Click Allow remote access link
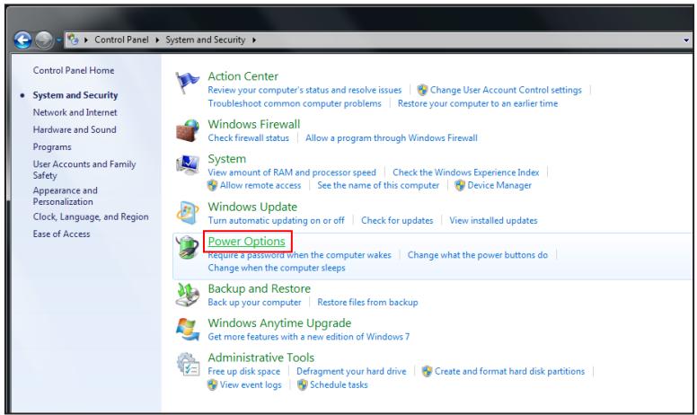Screen dimensions: 697x415 coord(260,186)
